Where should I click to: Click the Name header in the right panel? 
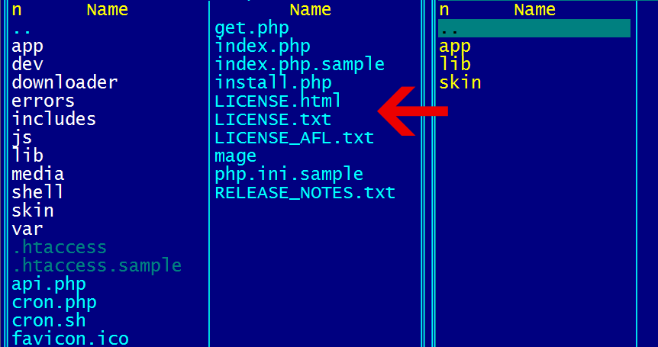[x=534, y=10]
